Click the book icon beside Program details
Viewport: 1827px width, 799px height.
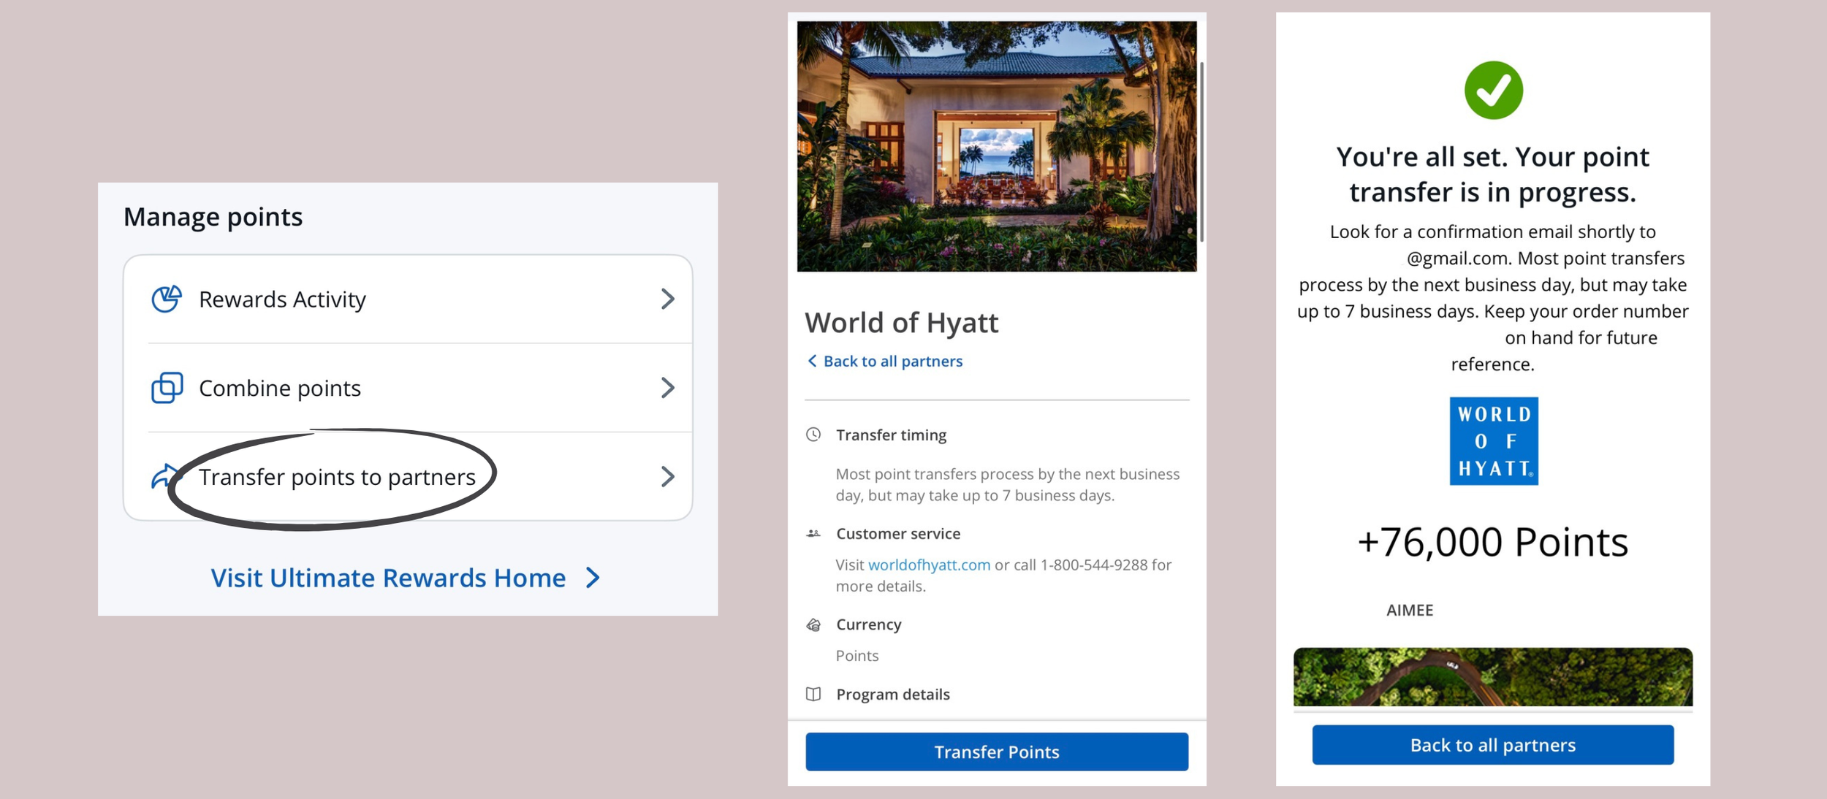[813, 694]
